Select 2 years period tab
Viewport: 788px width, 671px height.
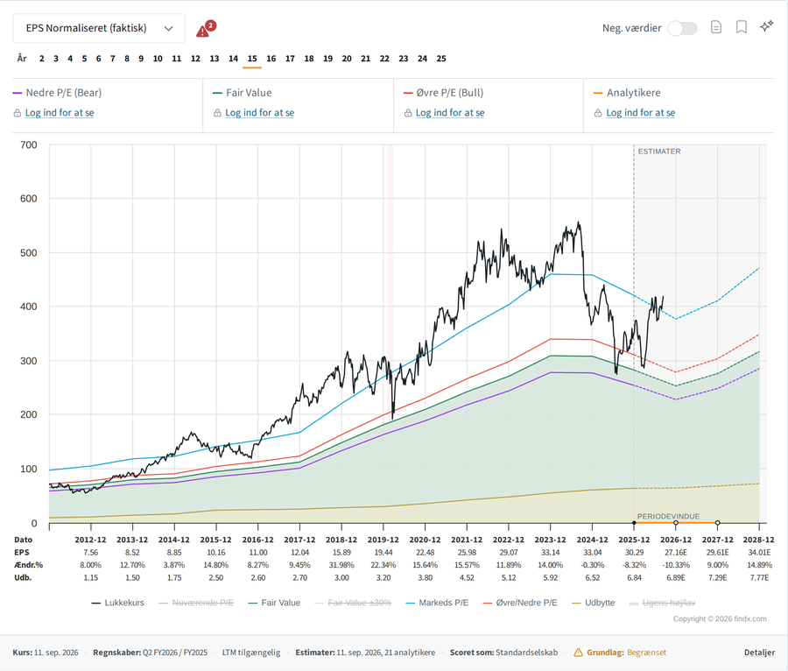pos(42,59)
